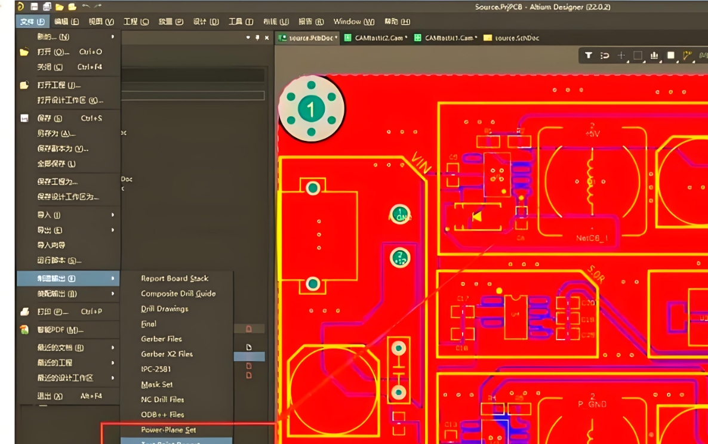This screenshot has width=708, height=444.
Task: Expand the Assembly Outputs (B) submenu arrow
Action: coord(113,294)
